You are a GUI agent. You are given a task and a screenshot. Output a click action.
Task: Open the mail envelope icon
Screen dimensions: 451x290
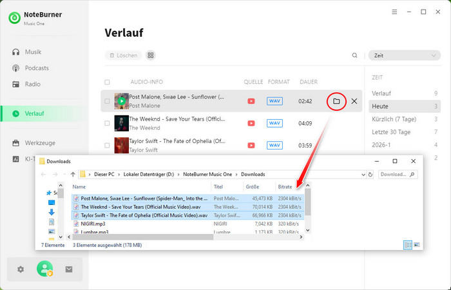coord(69,269)
